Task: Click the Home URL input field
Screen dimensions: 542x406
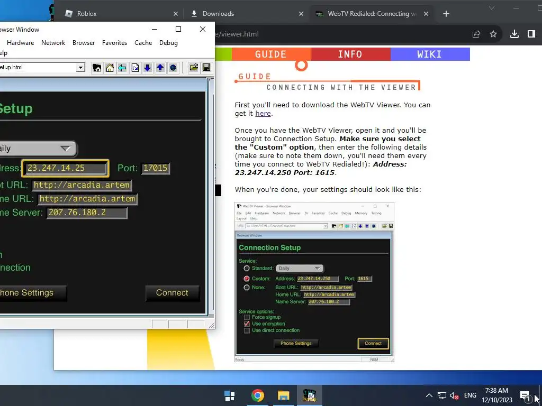Action: coord(88,199)
